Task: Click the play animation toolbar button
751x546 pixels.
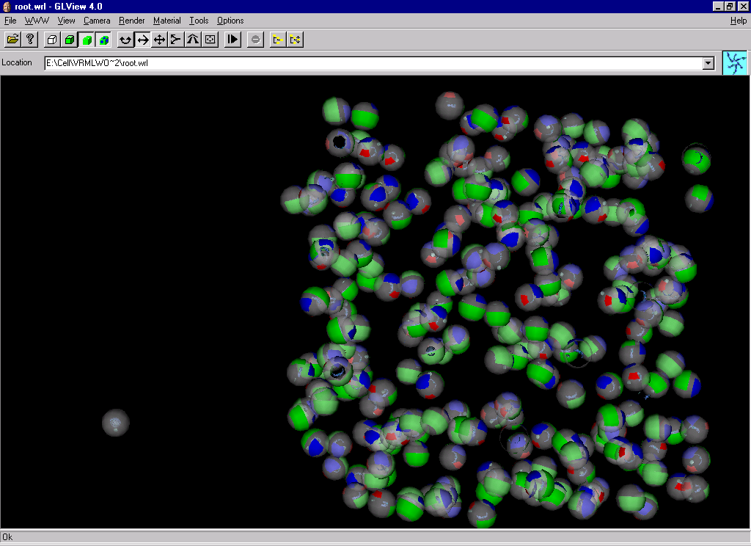Action: click(x=232, y=40)
